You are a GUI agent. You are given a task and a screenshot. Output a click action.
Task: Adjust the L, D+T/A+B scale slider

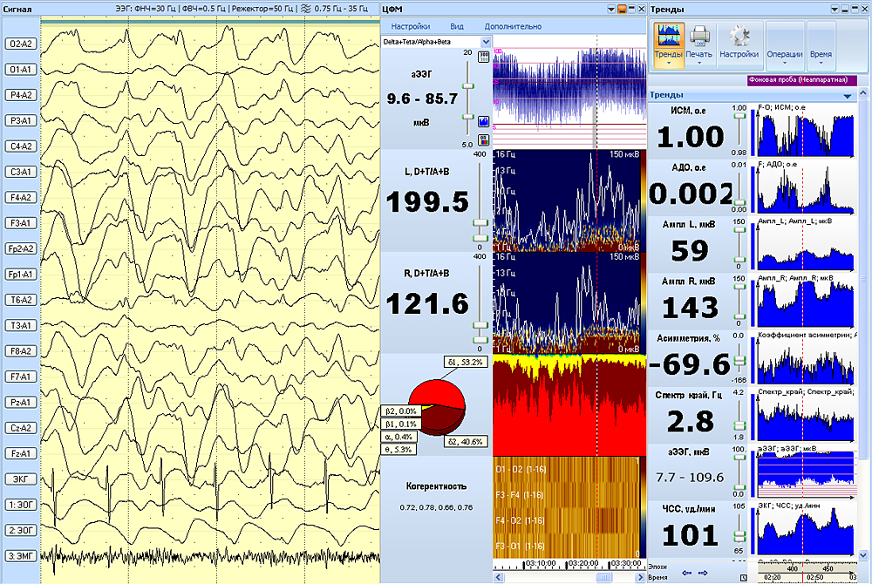(x=480, y=222)
